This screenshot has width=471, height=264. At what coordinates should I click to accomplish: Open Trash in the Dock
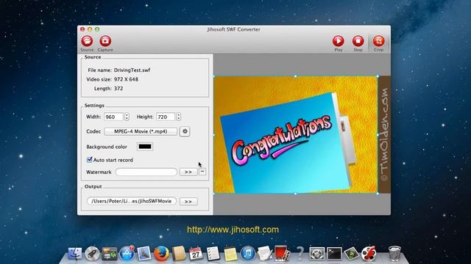click(394, 254)
